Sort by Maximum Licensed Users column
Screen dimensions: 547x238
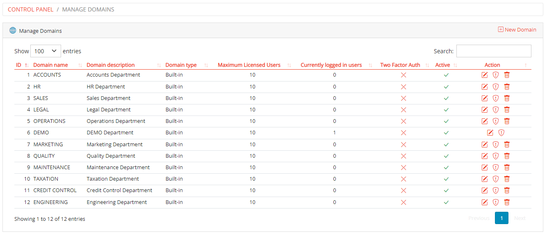[x=250, y=65]
